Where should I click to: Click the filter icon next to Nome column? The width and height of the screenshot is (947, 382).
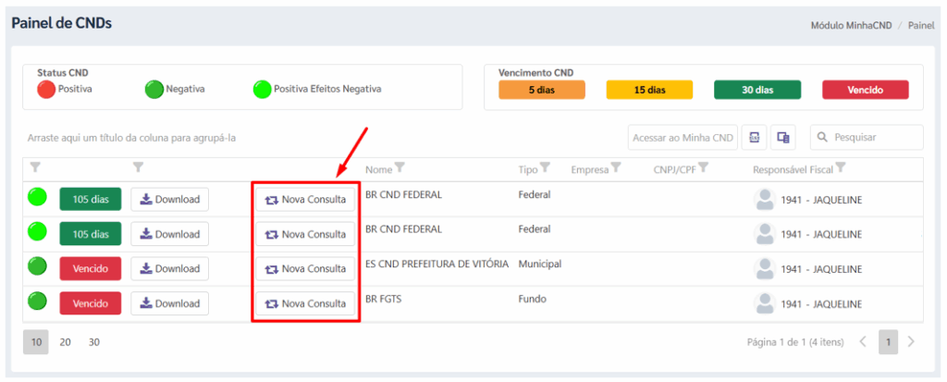[400, 168]
